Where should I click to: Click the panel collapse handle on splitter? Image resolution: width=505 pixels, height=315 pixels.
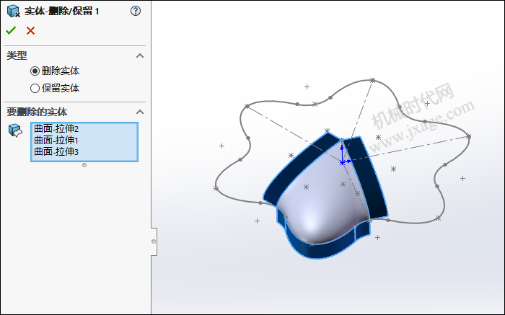[x=154, y=241]
